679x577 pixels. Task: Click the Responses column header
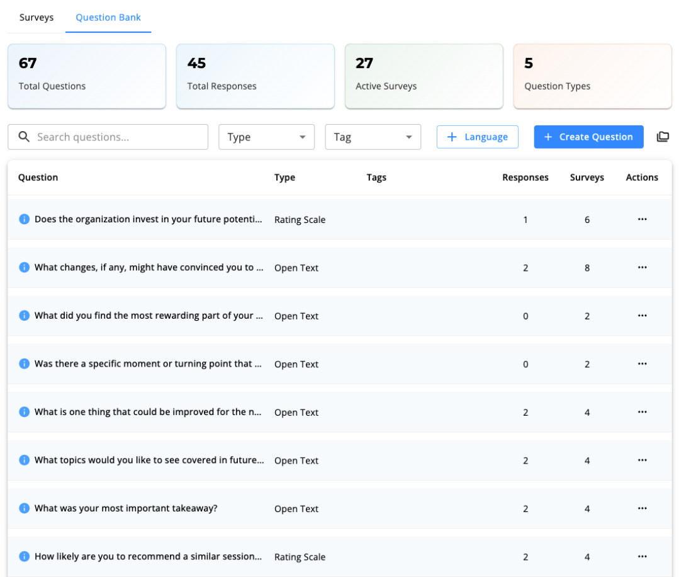click(x=525, y=178)
